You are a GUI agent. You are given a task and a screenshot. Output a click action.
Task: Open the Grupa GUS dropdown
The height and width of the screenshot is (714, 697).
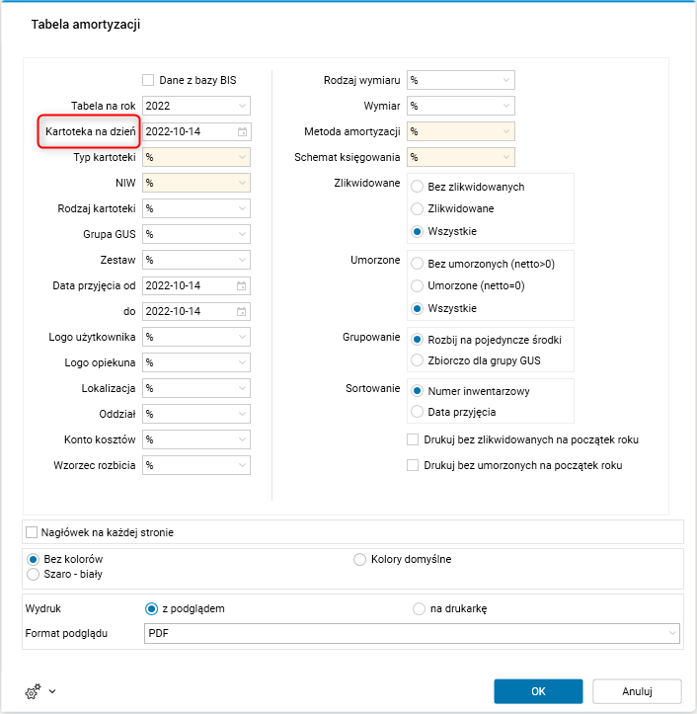point(242,234)
